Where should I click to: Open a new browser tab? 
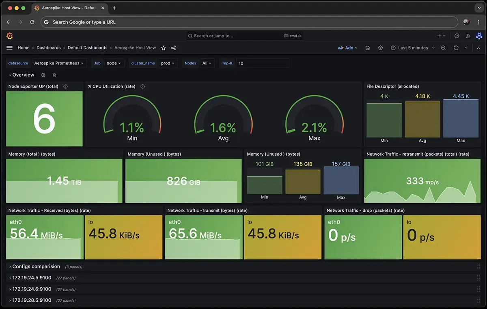click(x=114, y=8)
